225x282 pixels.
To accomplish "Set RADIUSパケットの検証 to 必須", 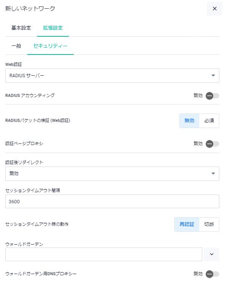I will click(209, 121).
